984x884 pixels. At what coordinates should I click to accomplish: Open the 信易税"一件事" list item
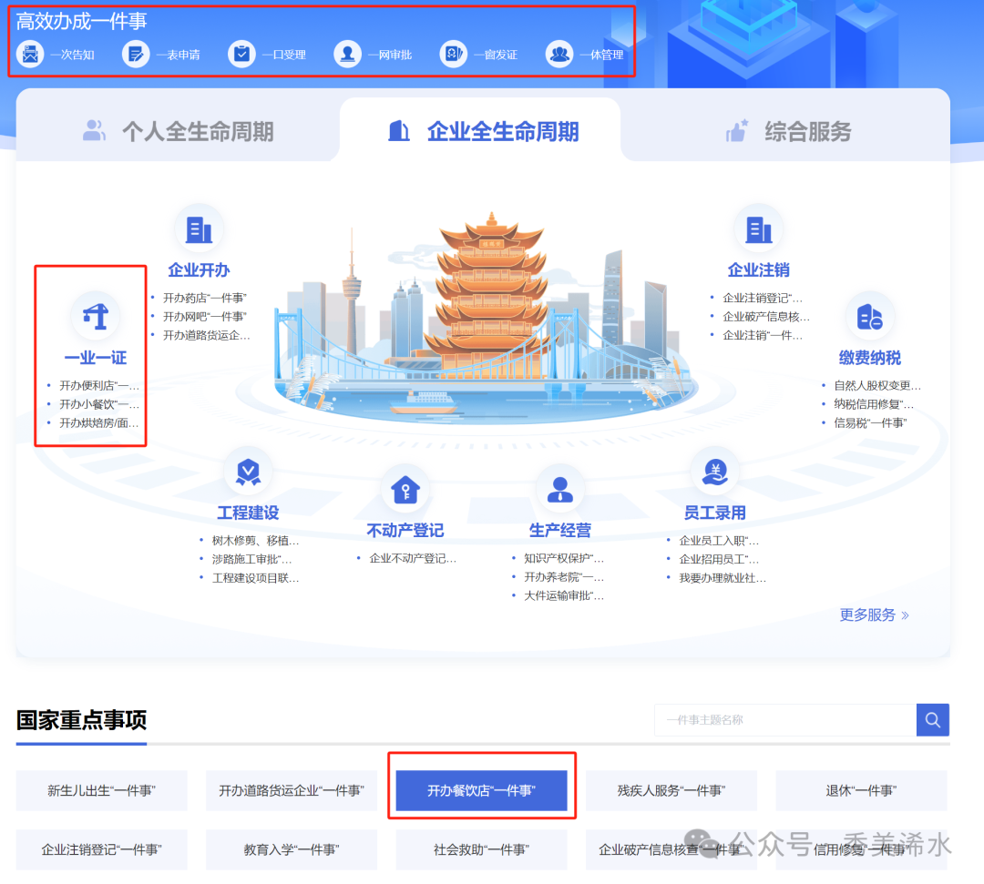pyautogui.click(x=870, y=423)
